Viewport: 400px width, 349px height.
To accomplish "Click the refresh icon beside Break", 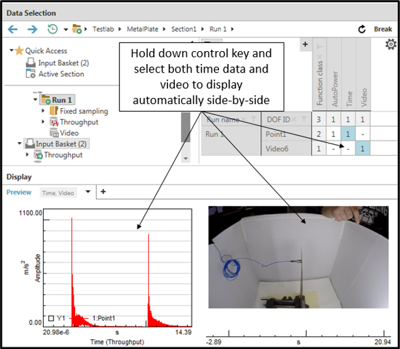I will tap(362, 29).
